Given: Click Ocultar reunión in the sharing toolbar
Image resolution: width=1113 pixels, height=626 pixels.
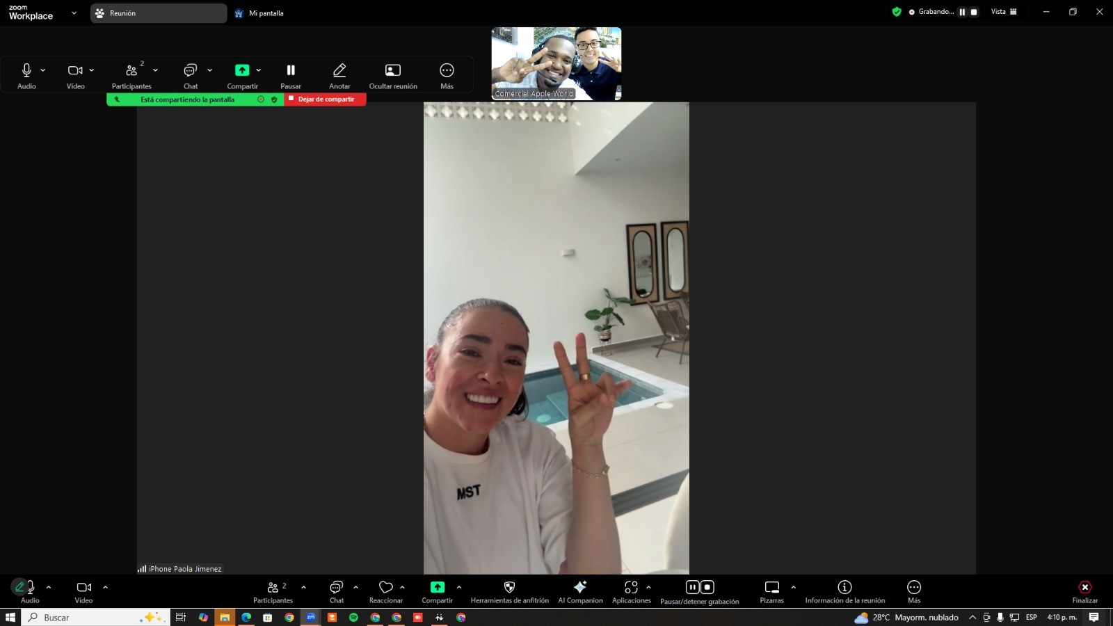Looking at the screenshot, I should [393, 70].
